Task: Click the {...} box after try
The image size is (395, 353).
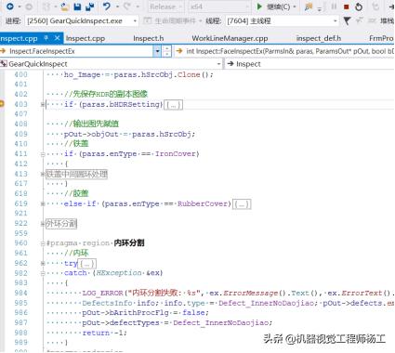Action: [87, 264]
